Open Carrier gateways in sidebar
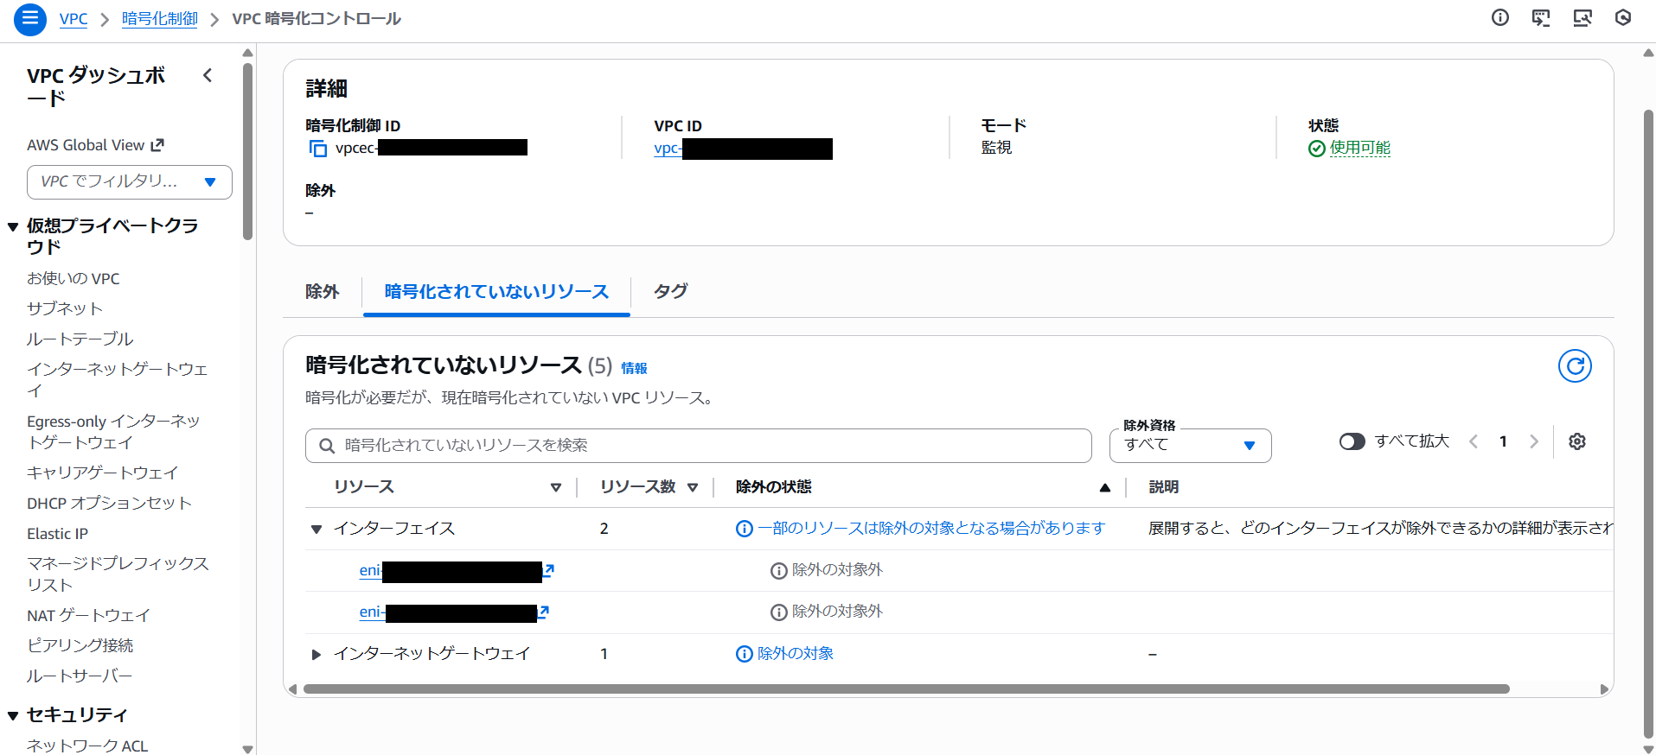This screenshot has height=755, width=1656. coord(103,473)
